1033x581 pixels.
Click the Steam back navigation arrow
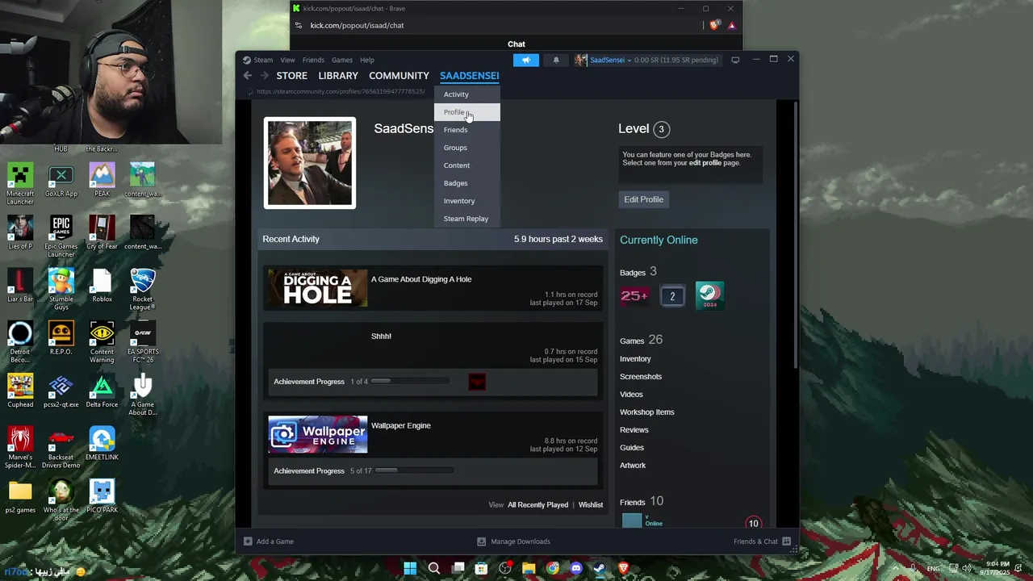pos(248,76)
